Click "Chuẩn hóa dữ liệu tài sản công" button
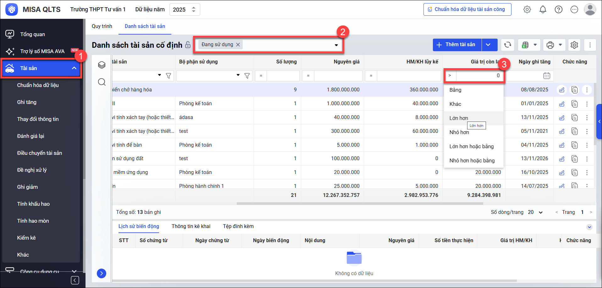Image resolution: width=602 pixels, height=288 pixels. pos(467,9)
